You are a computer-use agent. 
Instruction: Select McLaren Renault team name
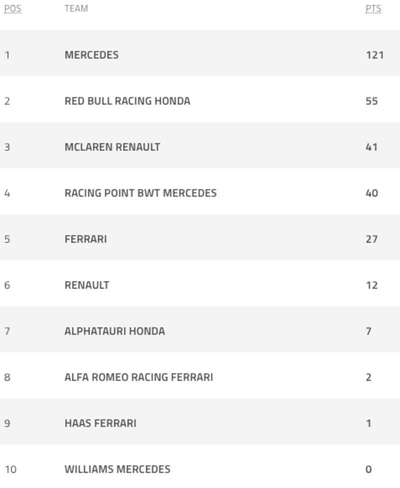point(112,147)
